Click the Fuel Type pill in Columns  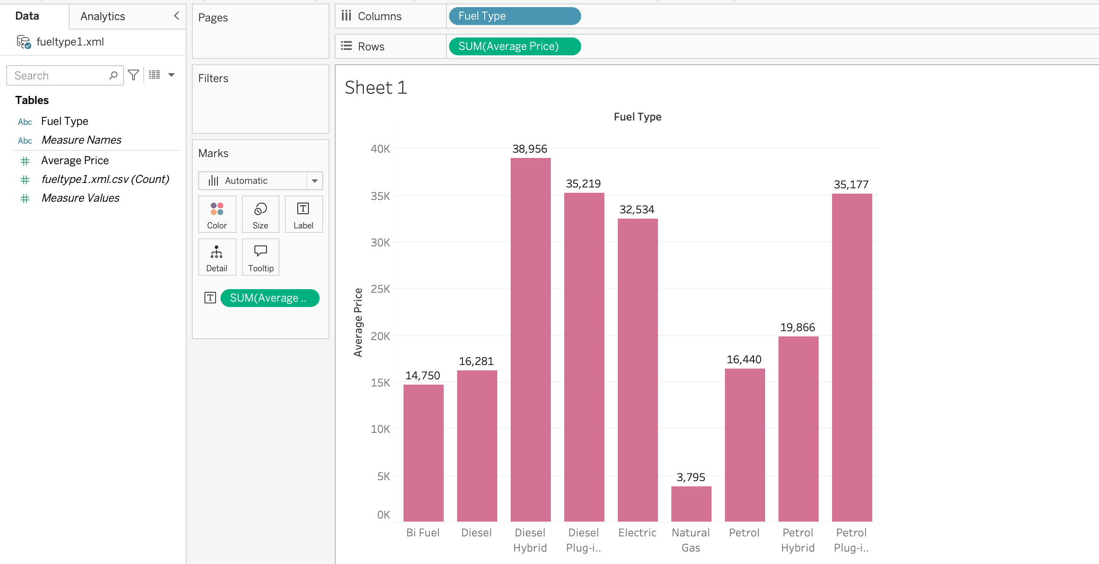514,16
